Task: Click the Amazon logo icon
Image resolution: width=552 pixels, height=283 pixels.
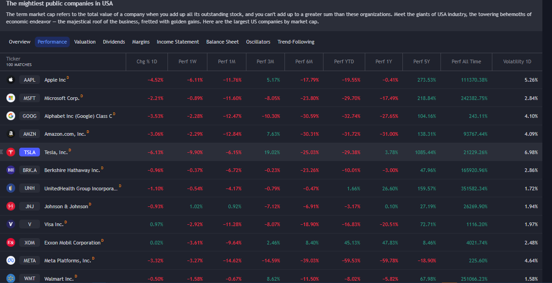Action: point(11,134)
